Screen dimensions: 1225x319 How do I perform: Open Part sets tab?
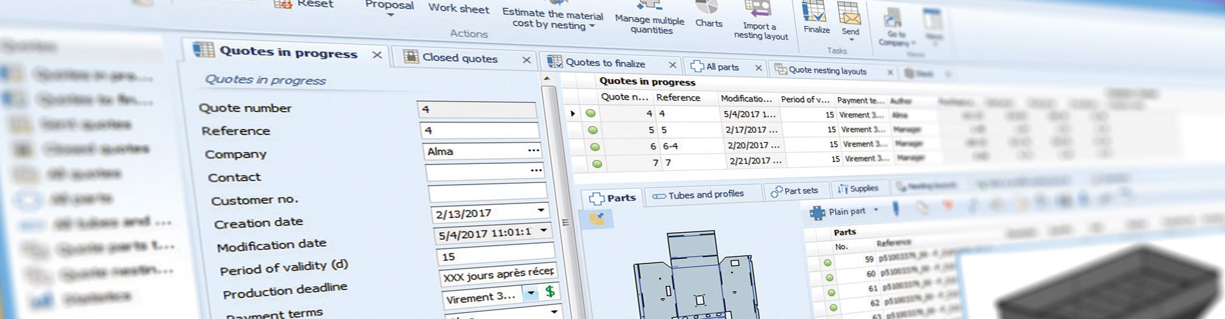pyautogui.click(x=796, y=191)
